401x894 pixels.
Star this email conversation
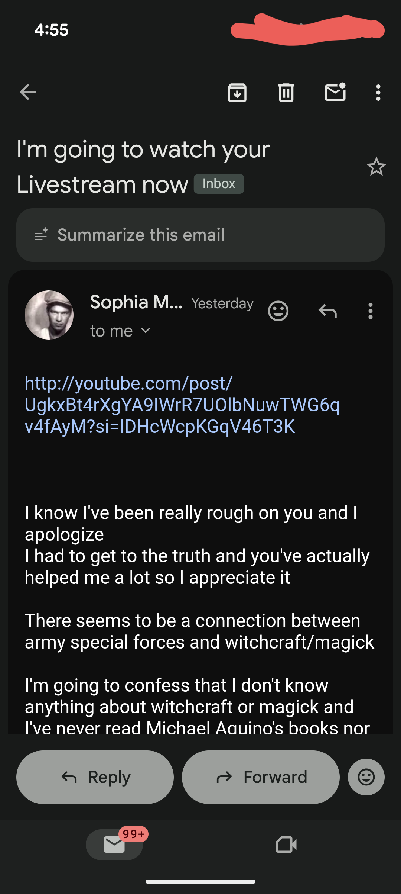point(376,167)
